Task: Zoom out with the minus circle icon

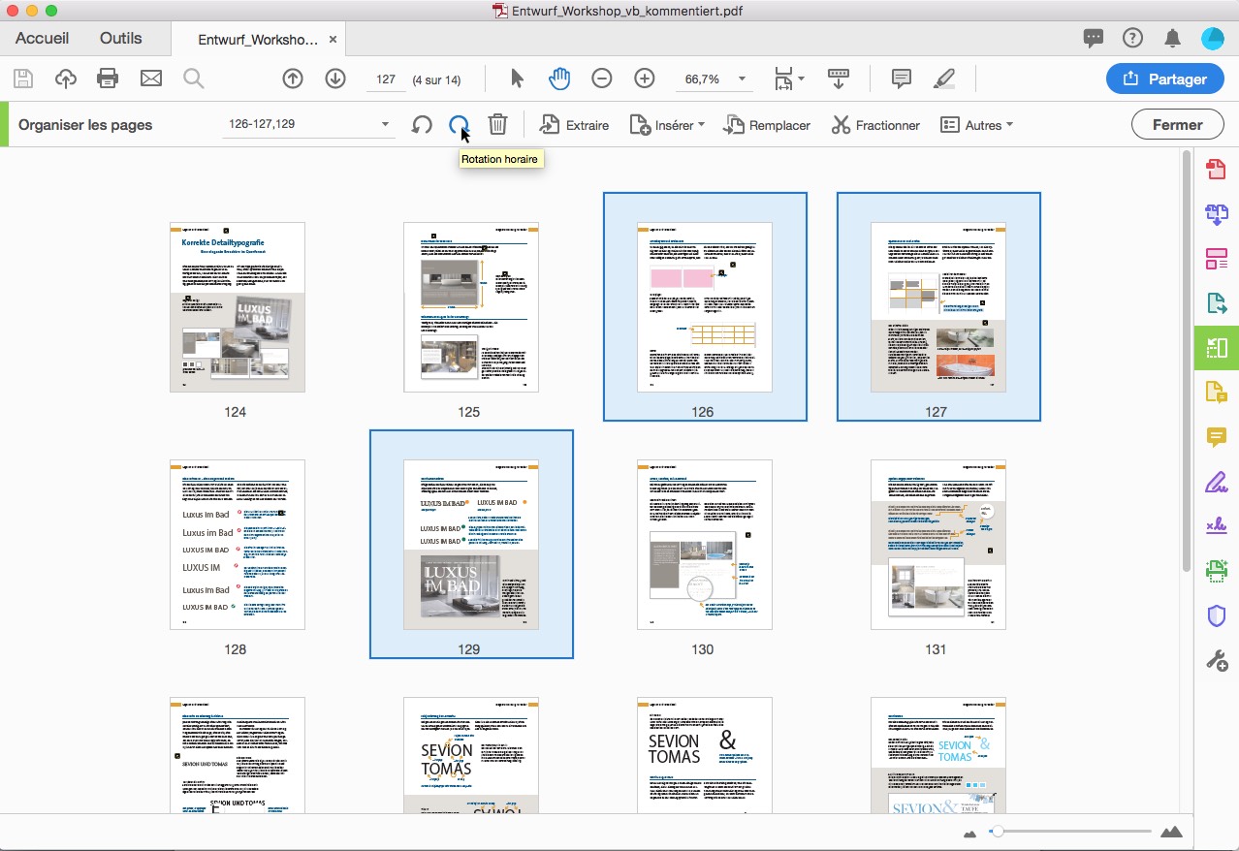Action: point(602,79)
